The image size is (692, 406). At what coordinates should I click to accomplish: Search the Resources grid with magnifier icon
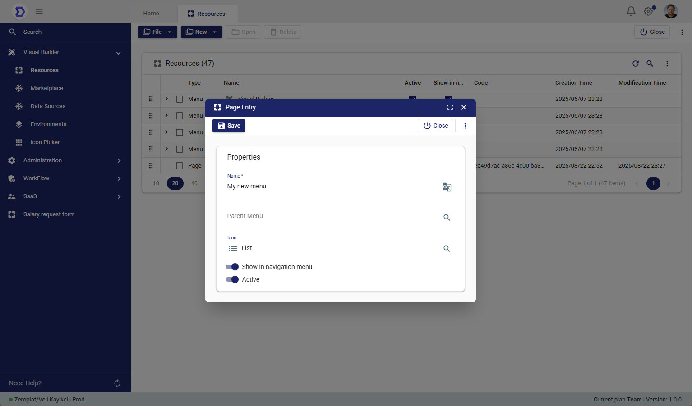pyautogui.click(x=650, y=64)
